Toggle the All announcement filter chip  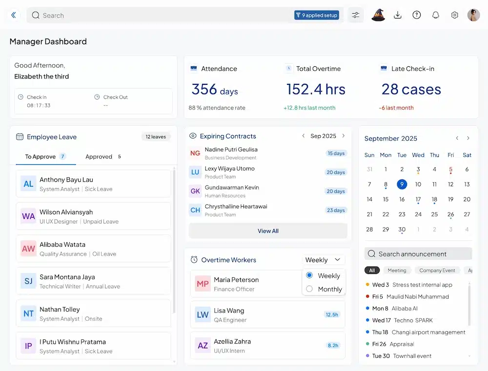tap(372, 270)
